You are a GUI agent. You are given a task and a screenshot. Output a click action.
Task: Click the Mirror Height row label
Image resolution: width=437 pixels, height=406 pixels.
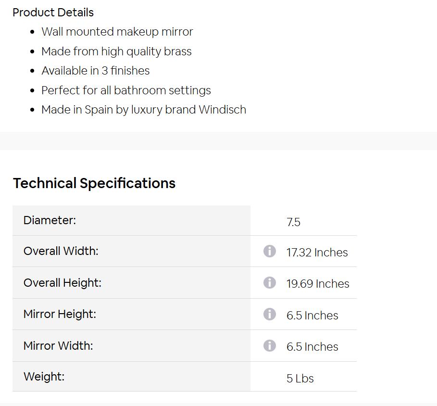[x=60, y=314]
